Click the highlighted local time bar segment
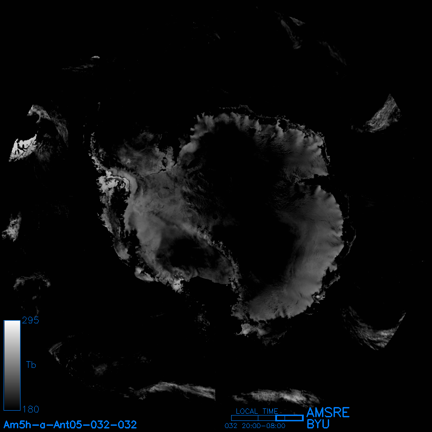 [x=289, y=418]
